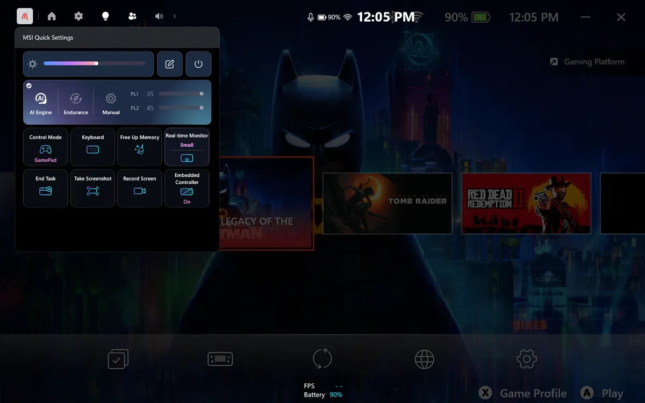Adjust the PL2 power limit slider
645x403 pixels.
pos(181,107)
